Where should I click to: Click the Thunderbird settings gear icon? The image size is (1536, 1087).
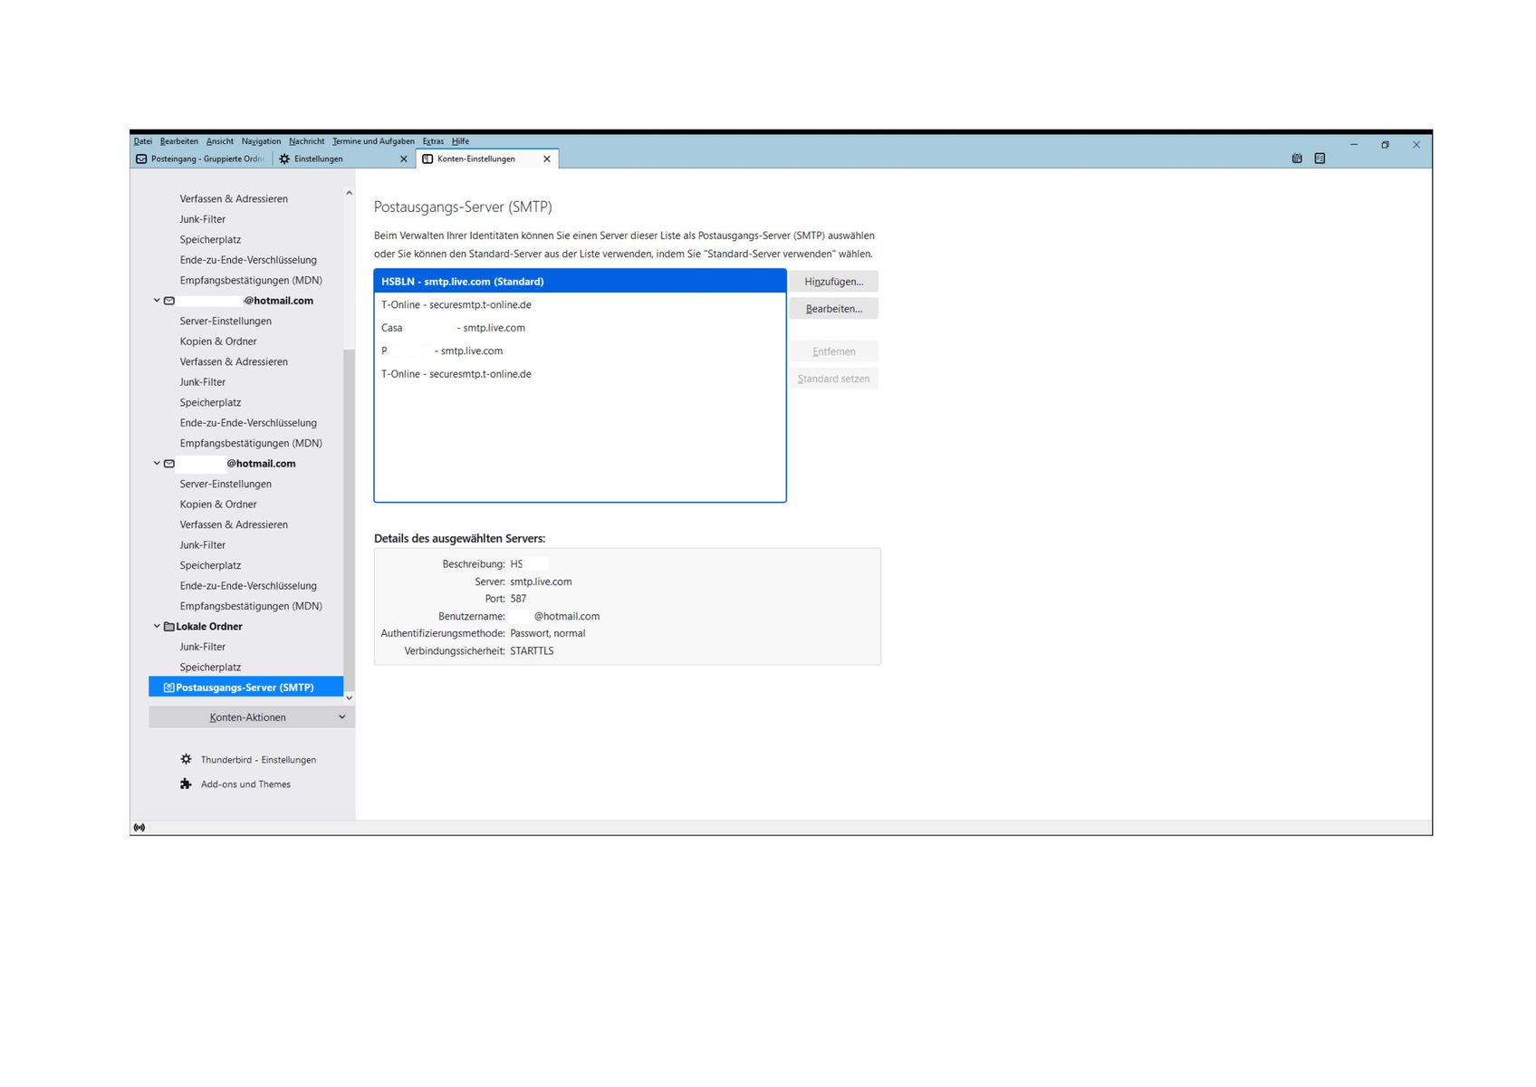pos(186,759)
